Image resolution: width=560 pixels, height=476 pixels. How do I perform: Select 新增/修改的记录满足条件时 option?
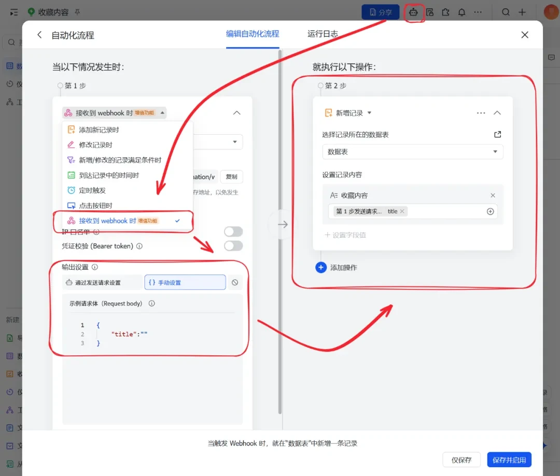pos(128,160)
